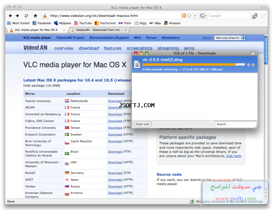The width and height of the screenshot is (274, 210).
Task: Download from Brno University of Technology mirror
Action: [x=115, y=141]
